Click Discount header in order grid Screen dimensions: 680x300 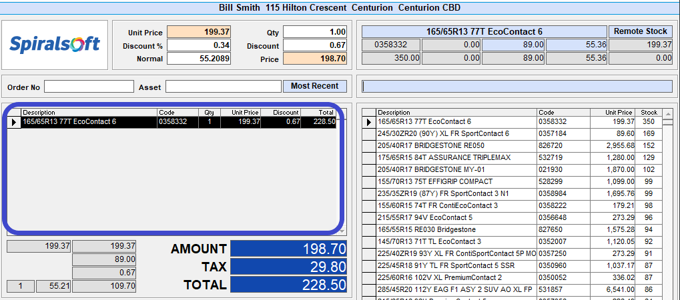pos(281,112)
